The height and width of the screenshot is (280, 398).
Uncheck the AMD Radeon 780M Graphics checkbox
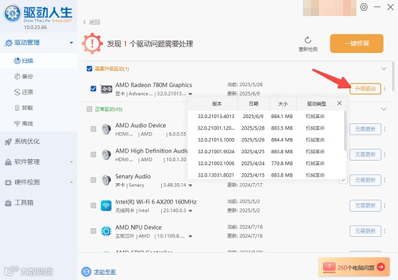pos(94,89)
